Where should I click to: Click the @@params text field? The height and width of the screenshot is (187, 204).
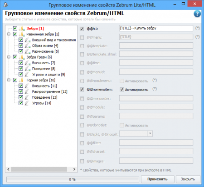156,116
